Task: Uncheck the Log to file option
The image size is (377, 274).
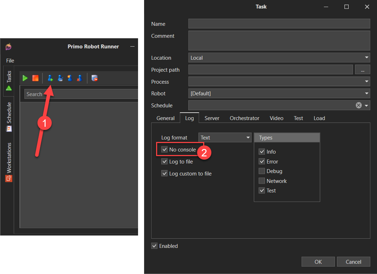Action: (165, 162)
